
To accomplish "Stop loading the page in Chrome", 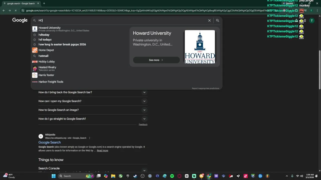I will 16,10.
